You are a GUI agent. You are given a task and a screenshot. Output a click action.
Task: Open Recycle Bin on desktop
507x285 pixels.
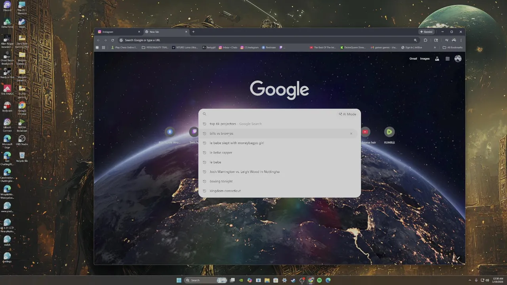[x=22, y=157]
